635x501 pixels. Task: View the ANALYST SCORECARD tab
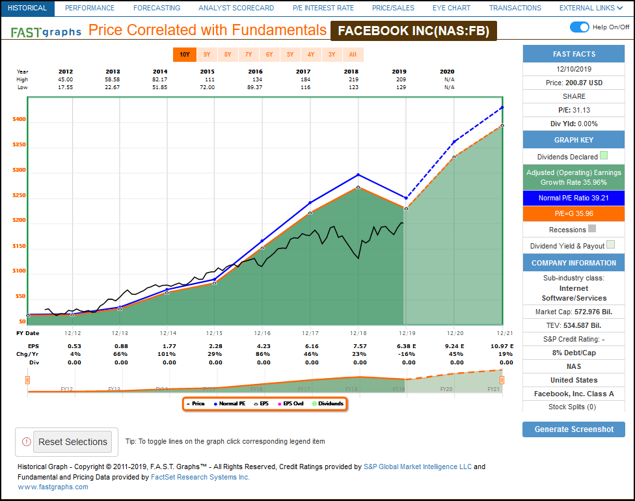[236, 8]
